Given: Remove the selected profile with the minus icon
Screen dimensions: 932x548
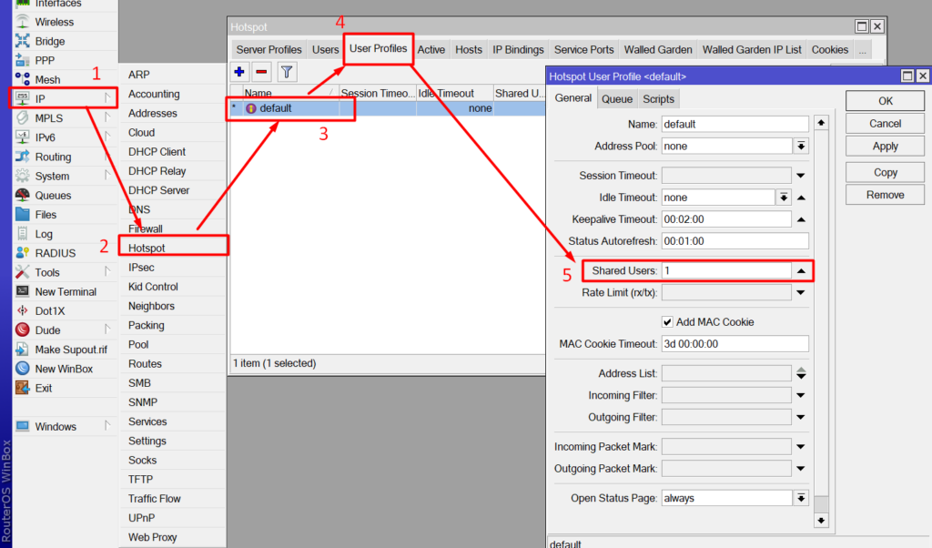Looking at the screenshot, I should coord(261,73).
